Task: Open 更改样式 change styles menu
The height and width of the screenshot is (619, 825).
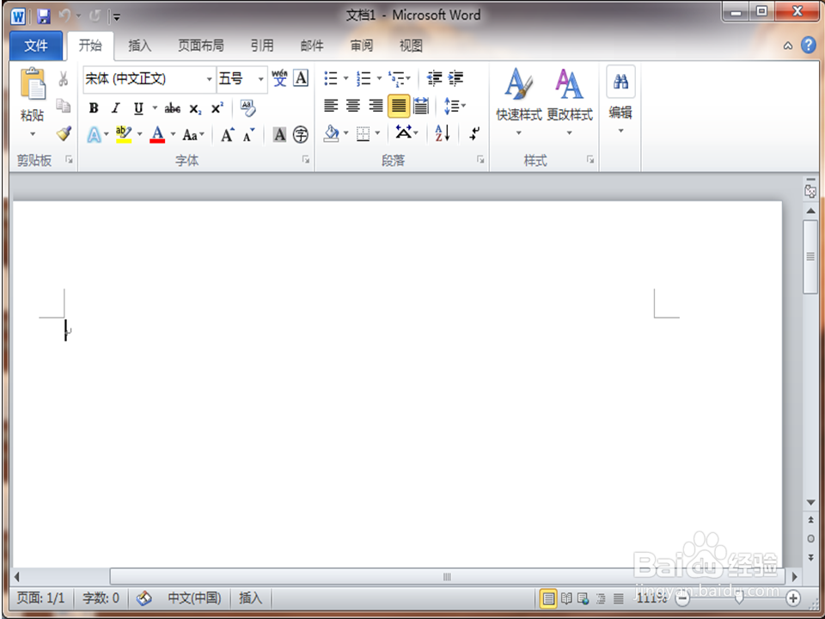Action: [x=569, y=101]
